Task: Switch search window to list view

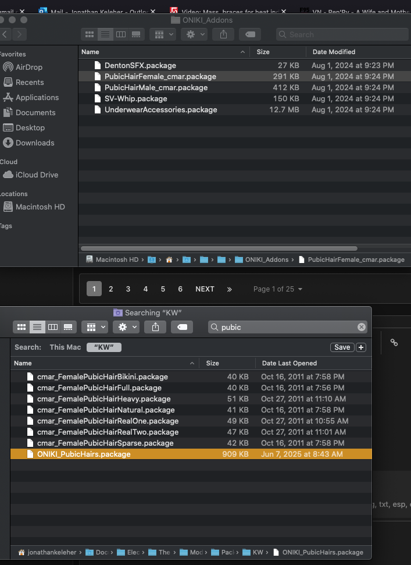Action: pos(37,327)
